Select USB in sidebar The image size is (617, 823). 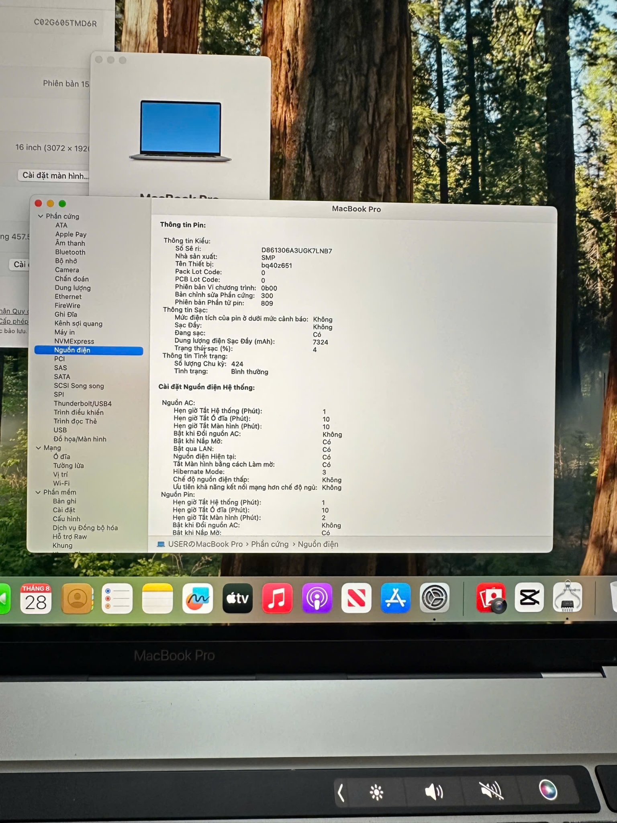tap(60, 430)
